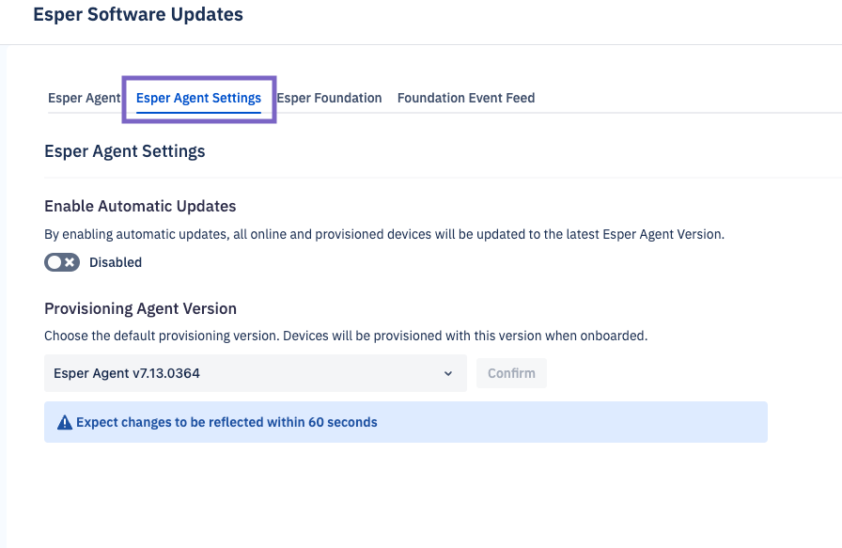Click the Esper Agent Settings section heading
The height and width of the screenshot is (548, 842).
pyautogui.click(x=124, y=150)
